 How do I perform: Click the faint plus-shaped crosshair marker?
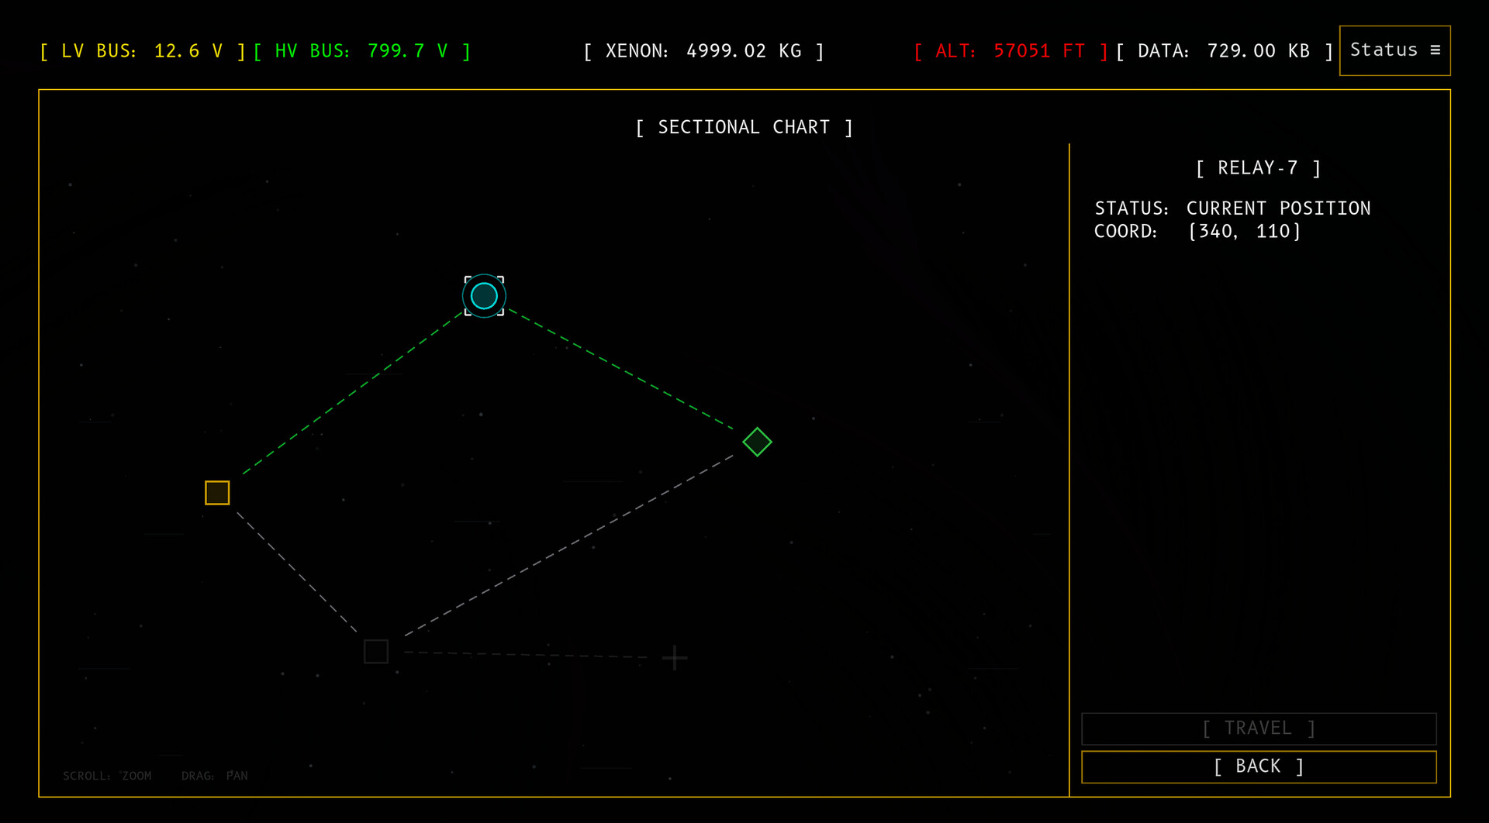coord(675,658)
